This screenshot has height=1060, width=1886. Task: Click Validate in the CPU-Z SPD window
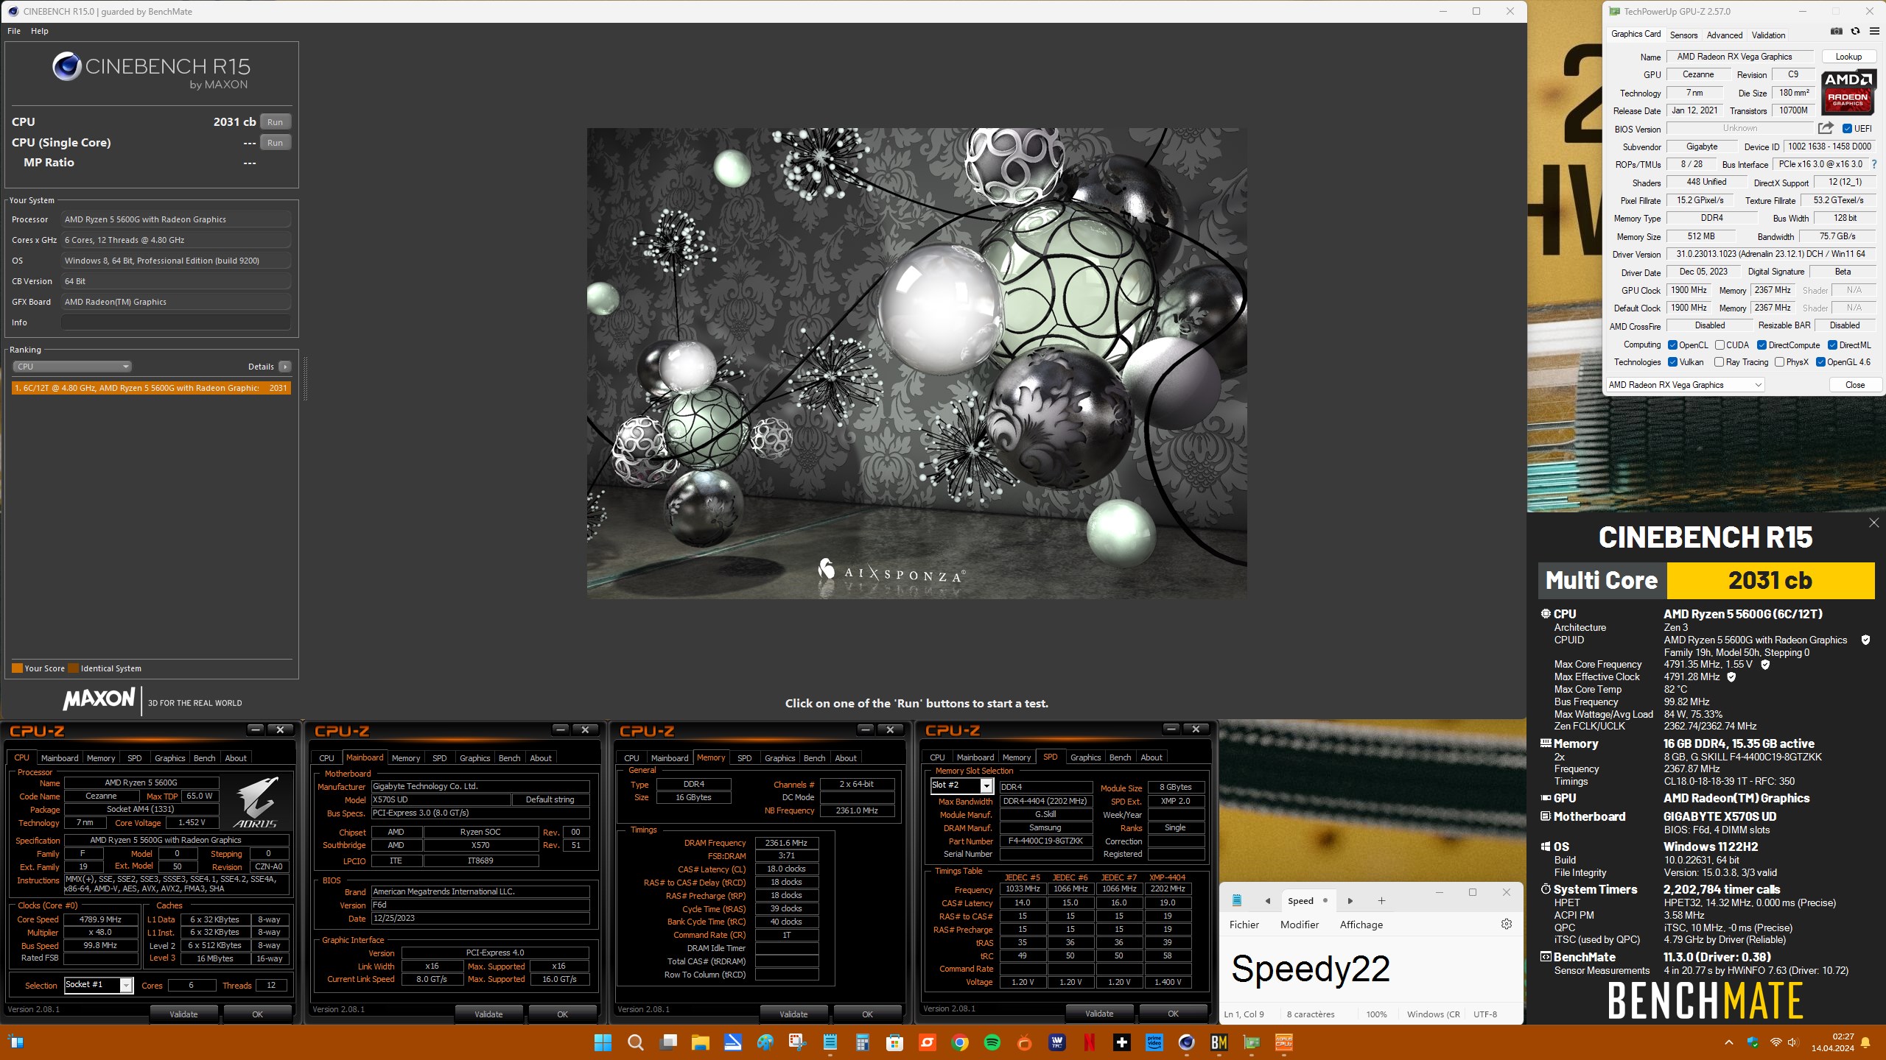(x=1099, y=1014)
